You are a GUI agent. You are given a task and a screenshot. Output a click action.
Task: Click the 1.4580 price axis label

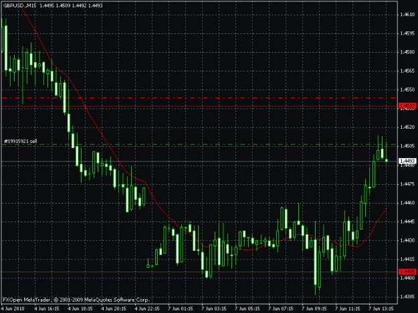point(407,52)
